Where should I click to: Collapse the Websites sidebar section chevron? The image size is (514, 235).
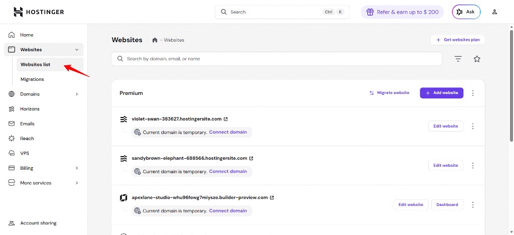pyautogui.click(x=77, y=50)
